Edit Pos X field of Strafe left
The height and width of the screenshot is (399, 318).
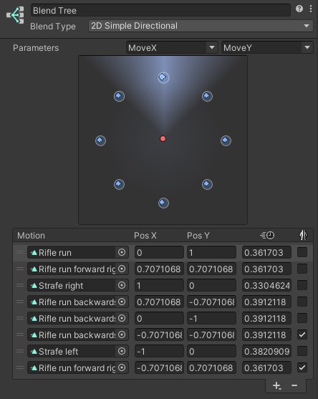(159, 351)
